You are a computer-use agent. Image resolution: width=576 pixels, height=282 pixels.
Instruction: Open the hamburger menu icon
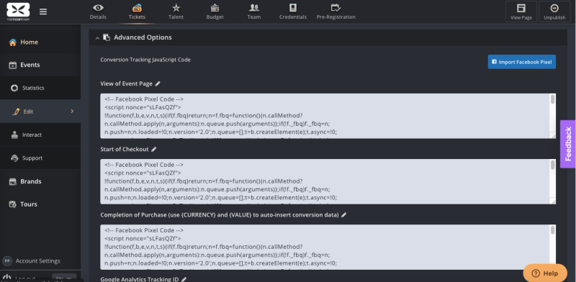coord(43,12)
